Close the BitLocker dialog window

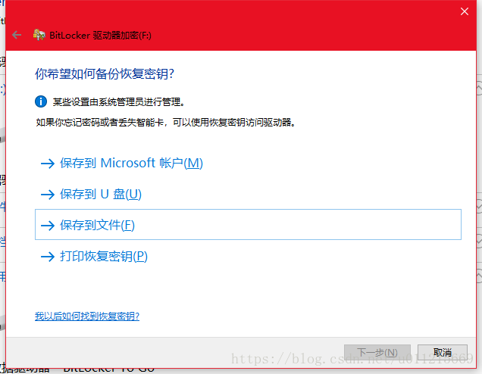[464, 11]
